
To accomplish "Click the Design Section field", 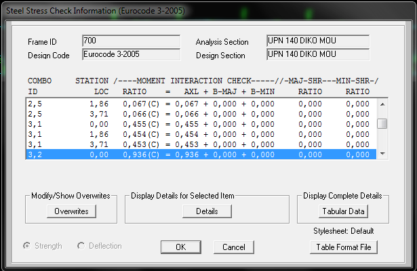I will [318, 54].
